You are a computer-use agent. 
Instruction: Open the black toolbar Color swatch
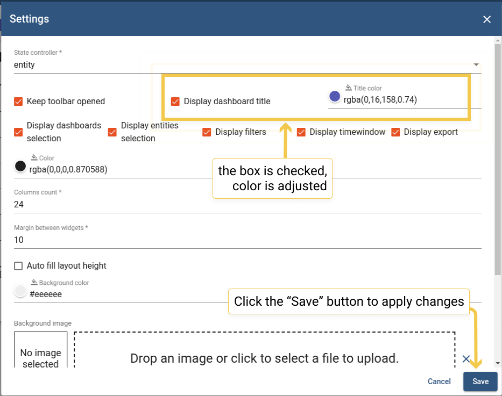pos(20,166)
